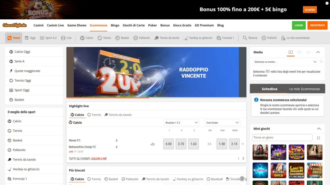Click the REGISTRATI button
The width and height of the screenshot is (330, 185).
317,25
